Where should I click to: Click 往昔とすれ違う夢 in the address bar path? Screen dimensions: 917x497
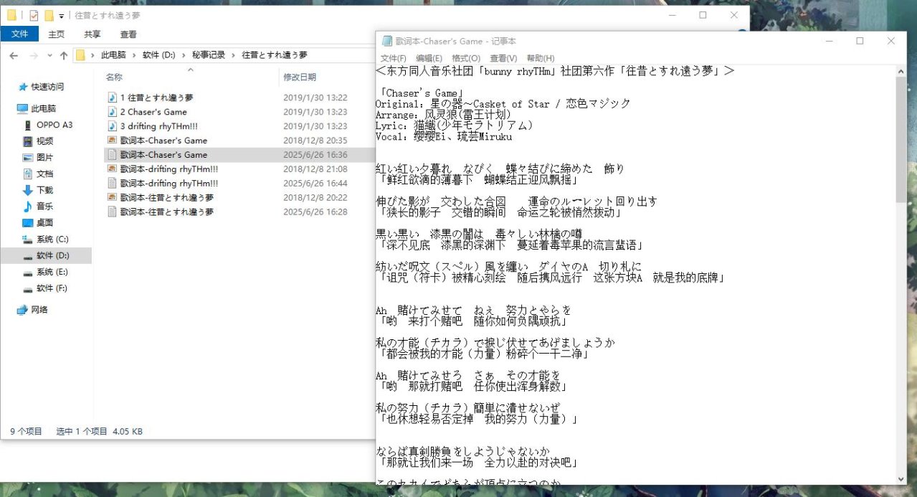275,55
